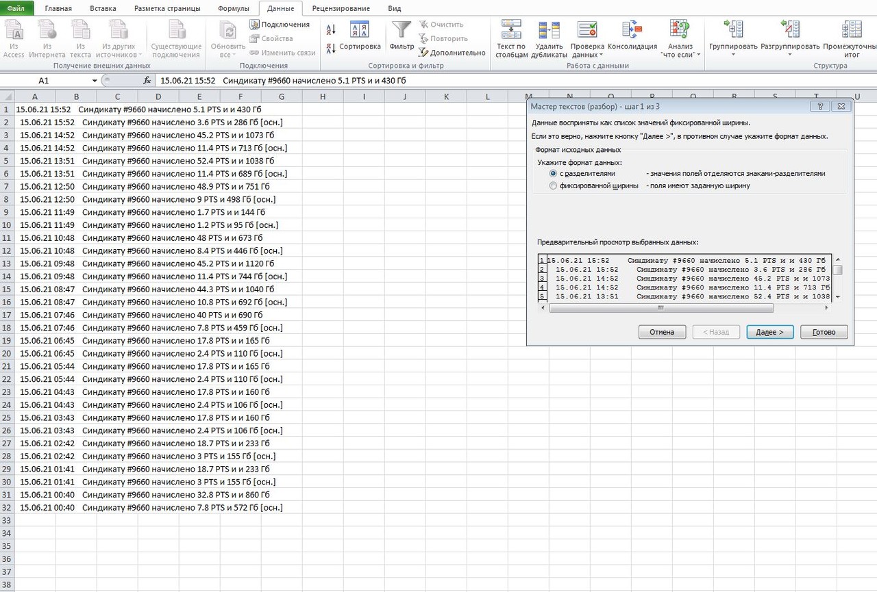
Task: Click the preview horizontal scrollbar
Action: point(685,308)
